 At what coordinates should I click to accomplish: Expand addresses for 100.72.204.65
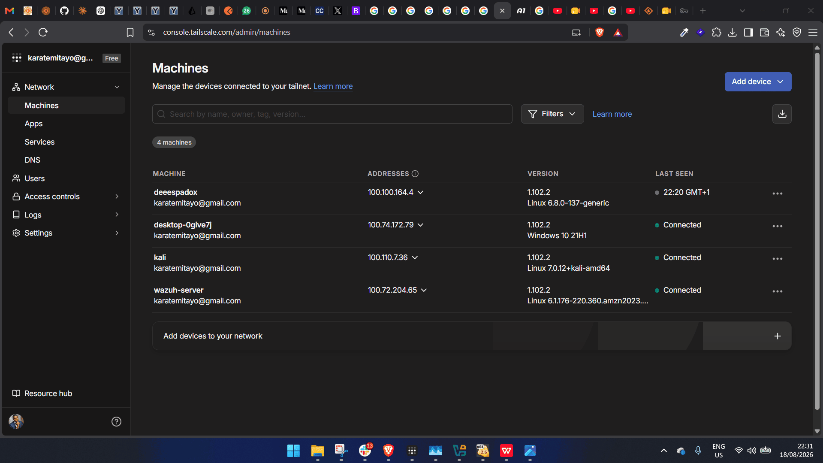click(424, 290)
